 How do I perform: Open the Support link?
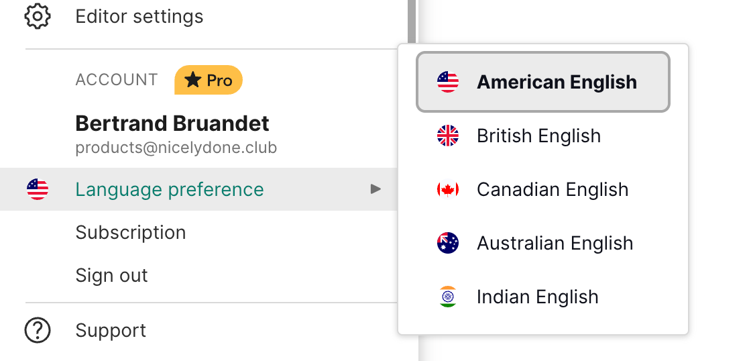tap(111, 330)
